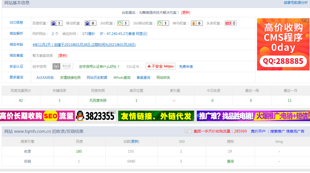Viewport: 310px width, 173px height.
Task: Click the red 集团一手天价收购流量 ad link
Action: tap(220, 131)
